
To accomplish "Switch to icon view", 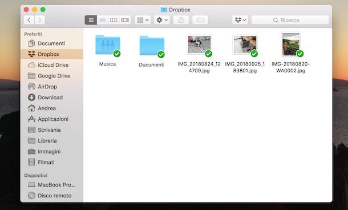I will click(x=91, y=20).
